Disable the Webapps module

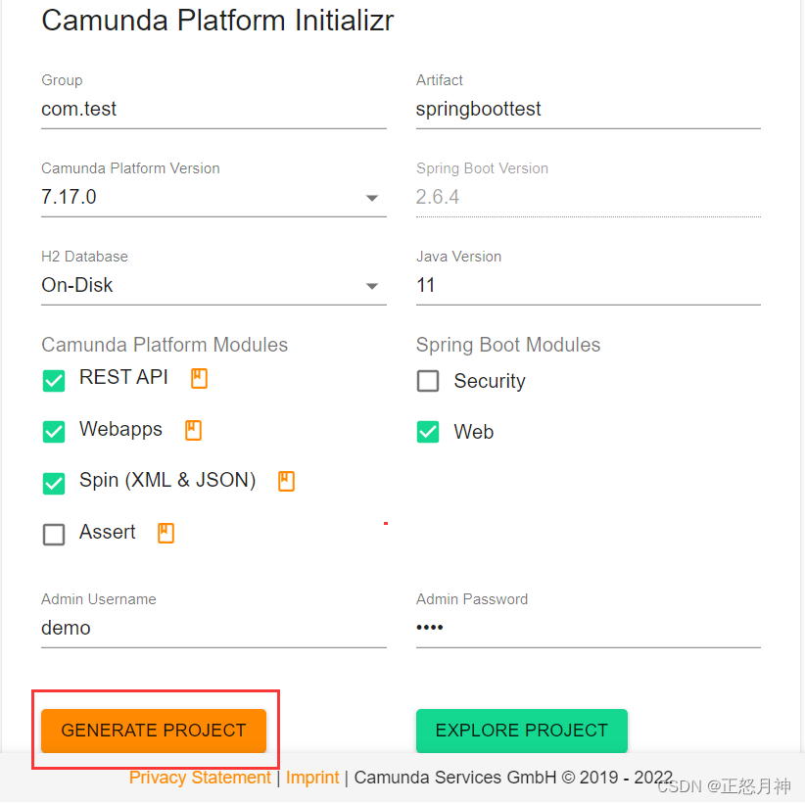(54, 431)
